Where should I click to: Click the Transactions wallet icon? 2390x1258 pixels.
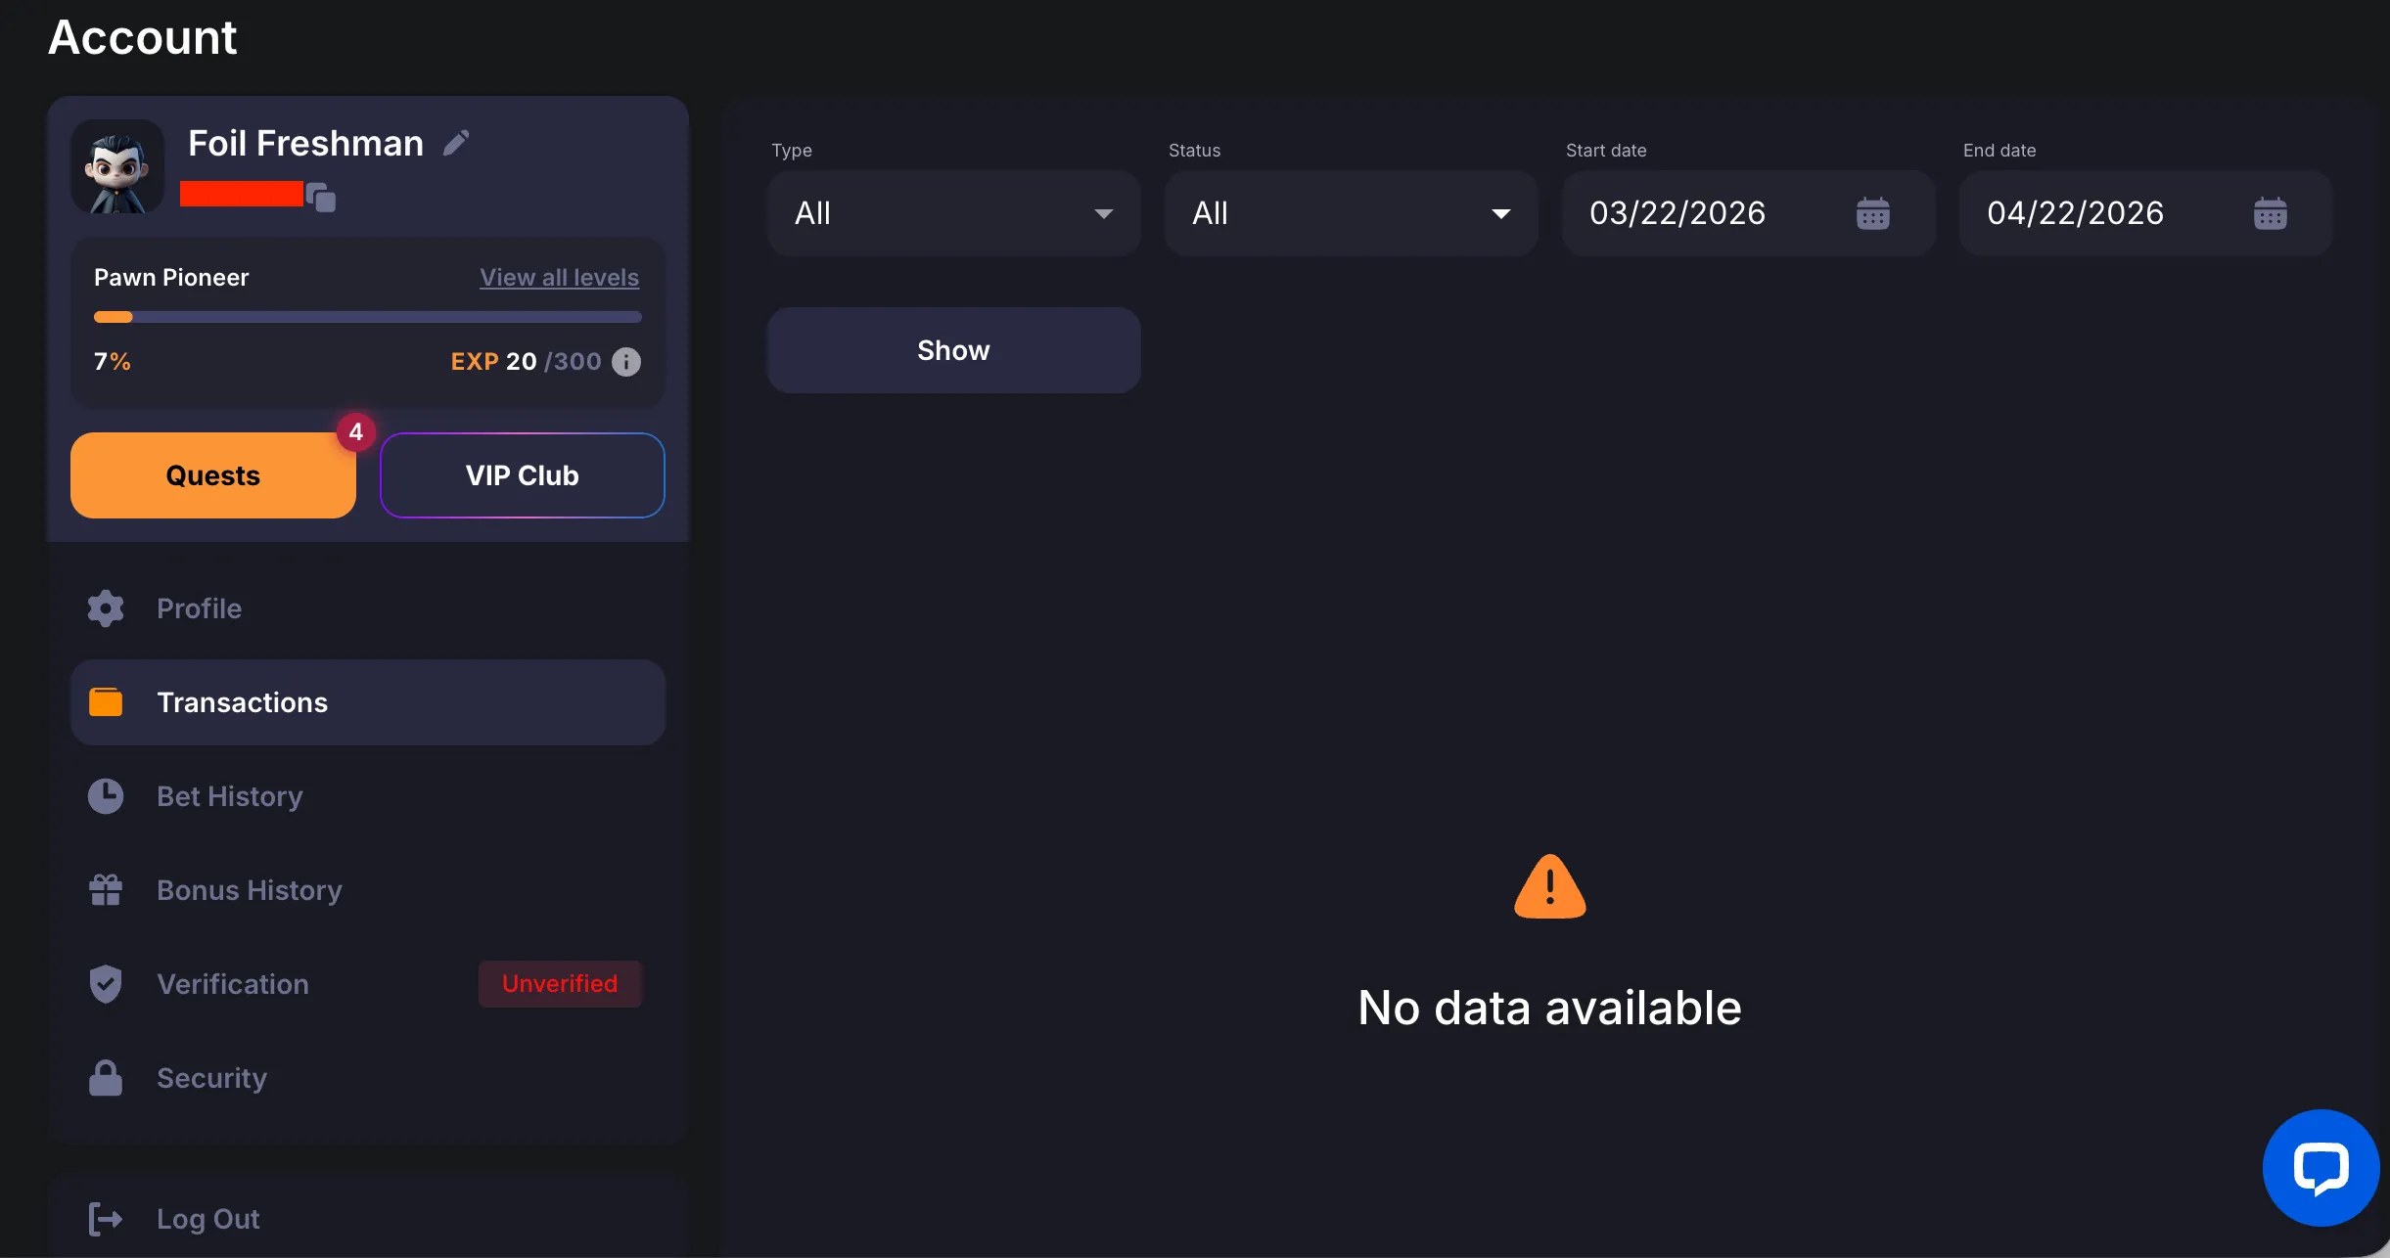106,702
